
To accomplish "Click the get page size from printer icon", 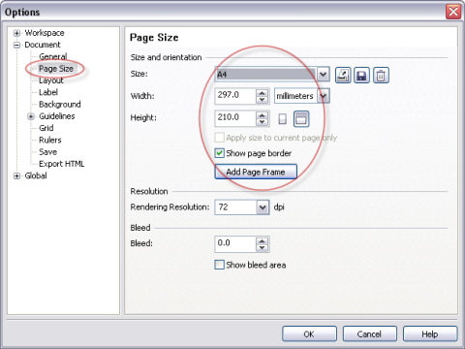I will 343,76.
